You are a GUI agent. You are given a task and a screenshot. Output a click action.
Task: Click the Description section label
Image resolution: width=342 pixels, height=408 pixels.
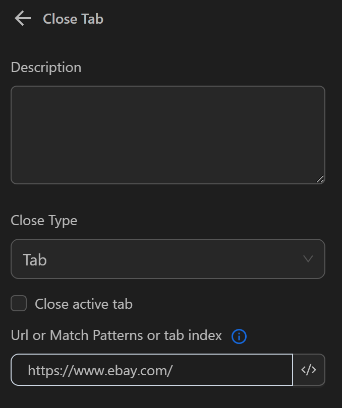point(46,67)
